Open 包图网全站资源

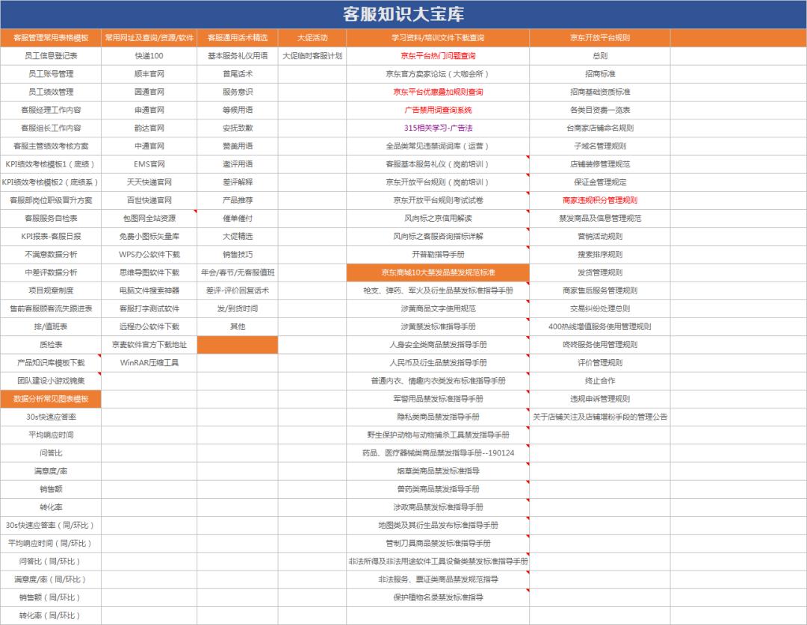149,218
